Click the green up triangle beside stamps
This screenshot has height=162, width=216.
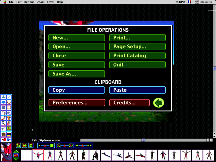tap(16, 151)
